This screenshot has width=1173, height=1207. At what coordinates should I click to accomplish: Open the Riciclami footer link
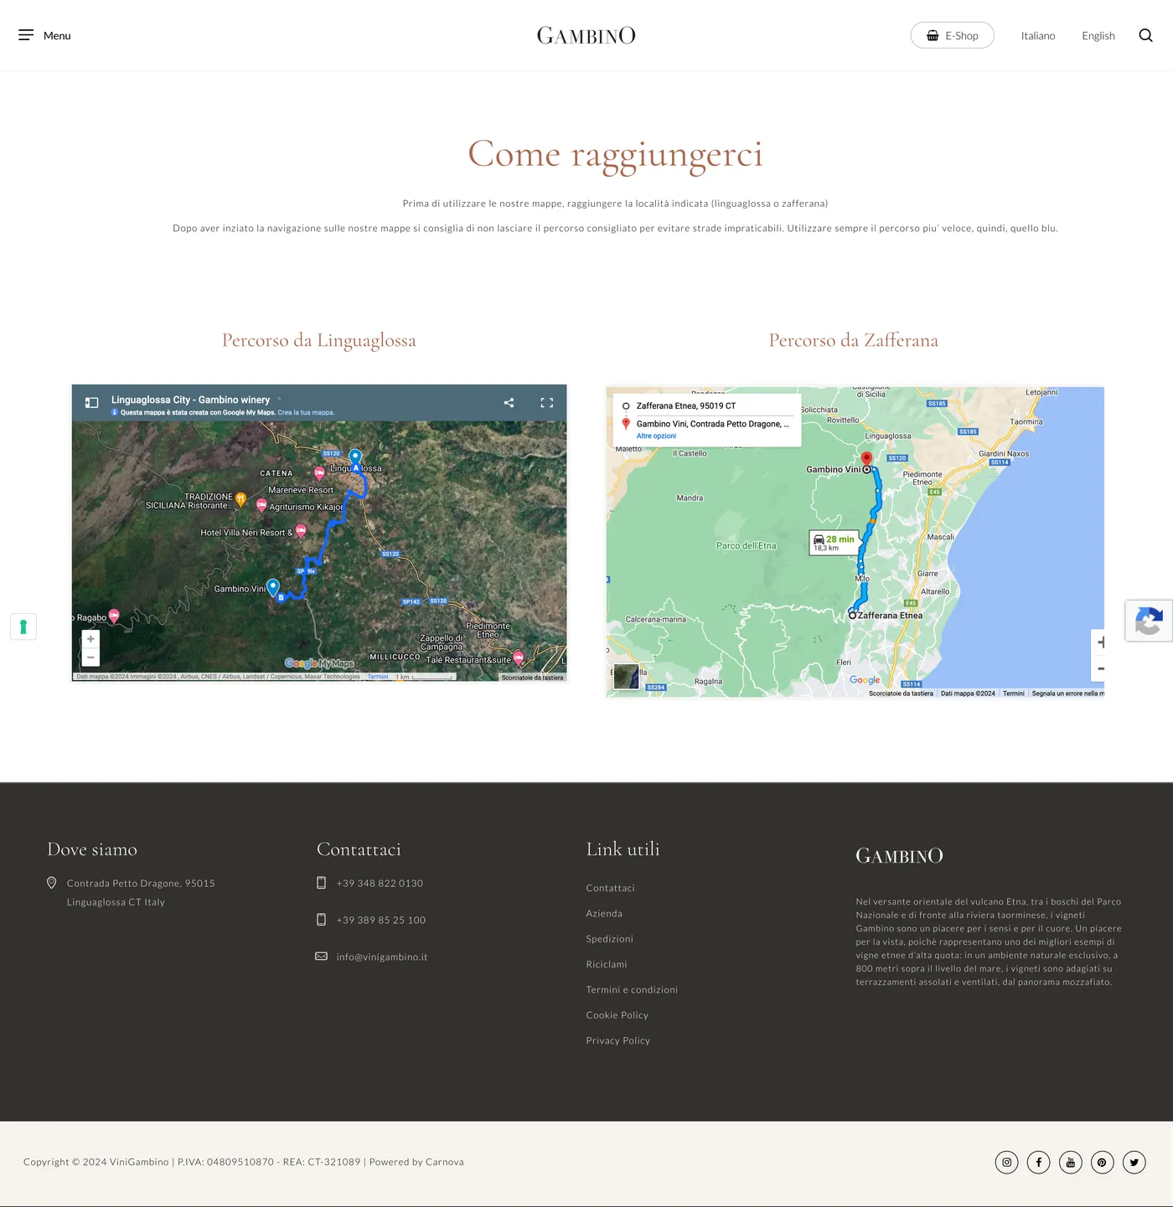[x=607, y=964]
